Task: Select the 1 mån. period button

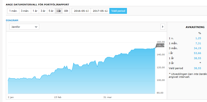Action: click(13, 11)
